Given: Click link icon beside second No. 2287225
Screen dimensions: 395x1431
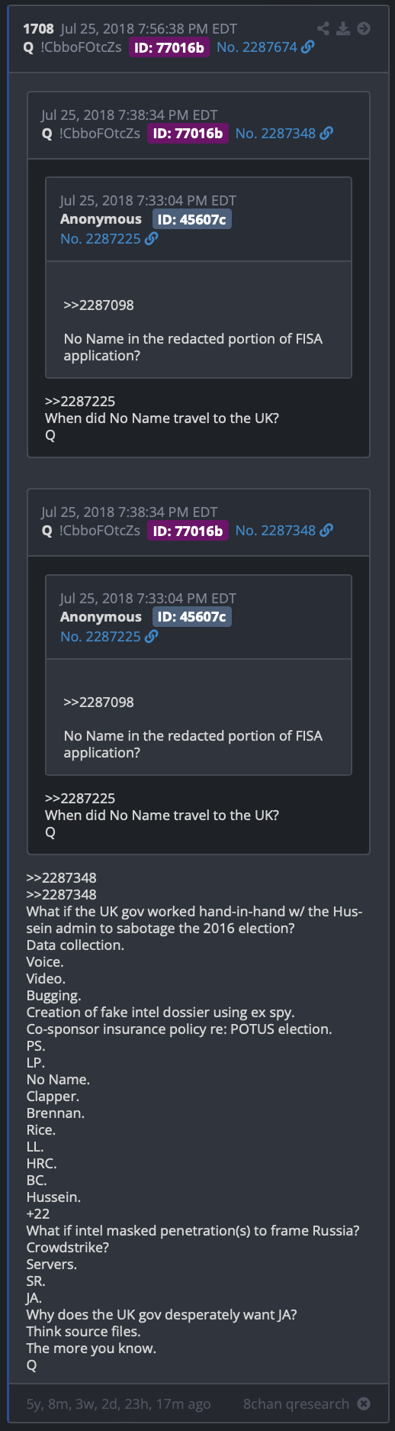Looking at the screenshot, I should tap(151, 636).
